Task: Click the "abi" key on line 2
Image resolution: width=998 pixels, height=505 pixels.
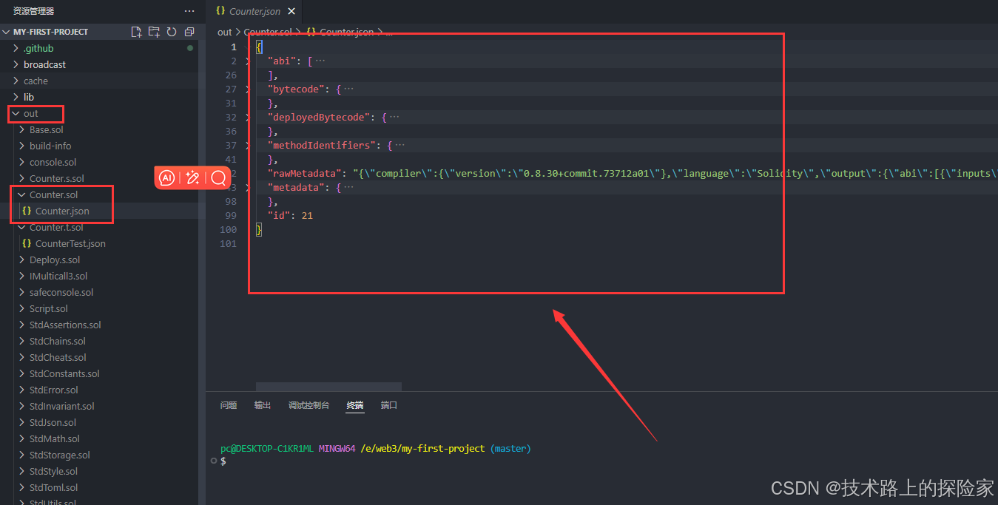Action: click(281, 61)
